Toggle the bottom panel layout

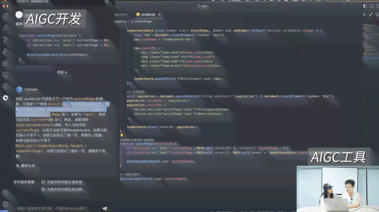[372, 6]
